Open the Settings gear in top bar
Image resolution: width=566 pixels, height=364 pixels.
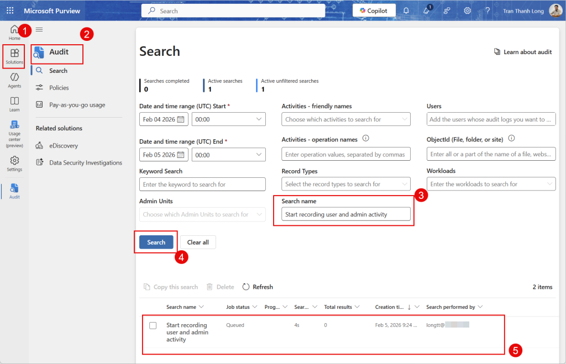(x=467, y=10)
